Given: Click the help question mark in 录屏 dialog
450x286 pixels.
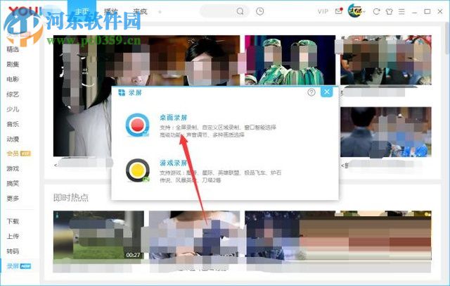Looking at the screenshot, I should [x=311, y=92].
